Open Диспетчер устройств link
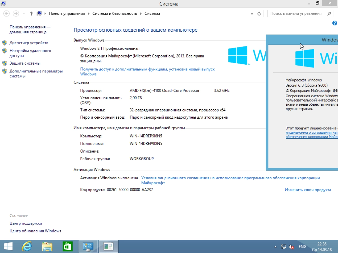Image resolution: width=338 pixels, height=253 pixels. pos(29,43)
